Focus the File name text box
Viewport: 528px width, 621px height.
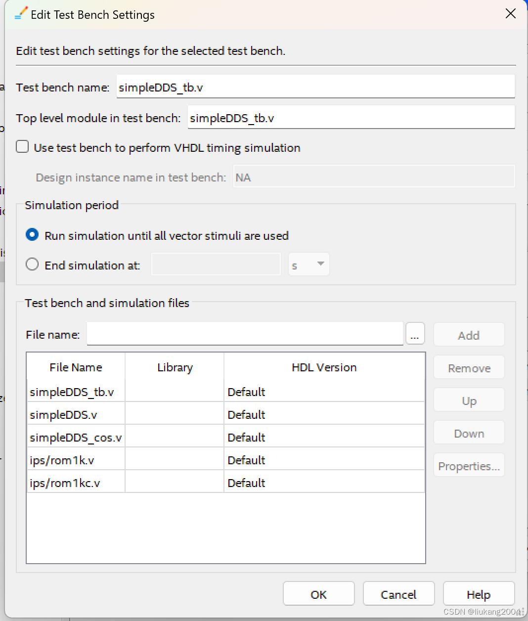(x=245, y=334)
